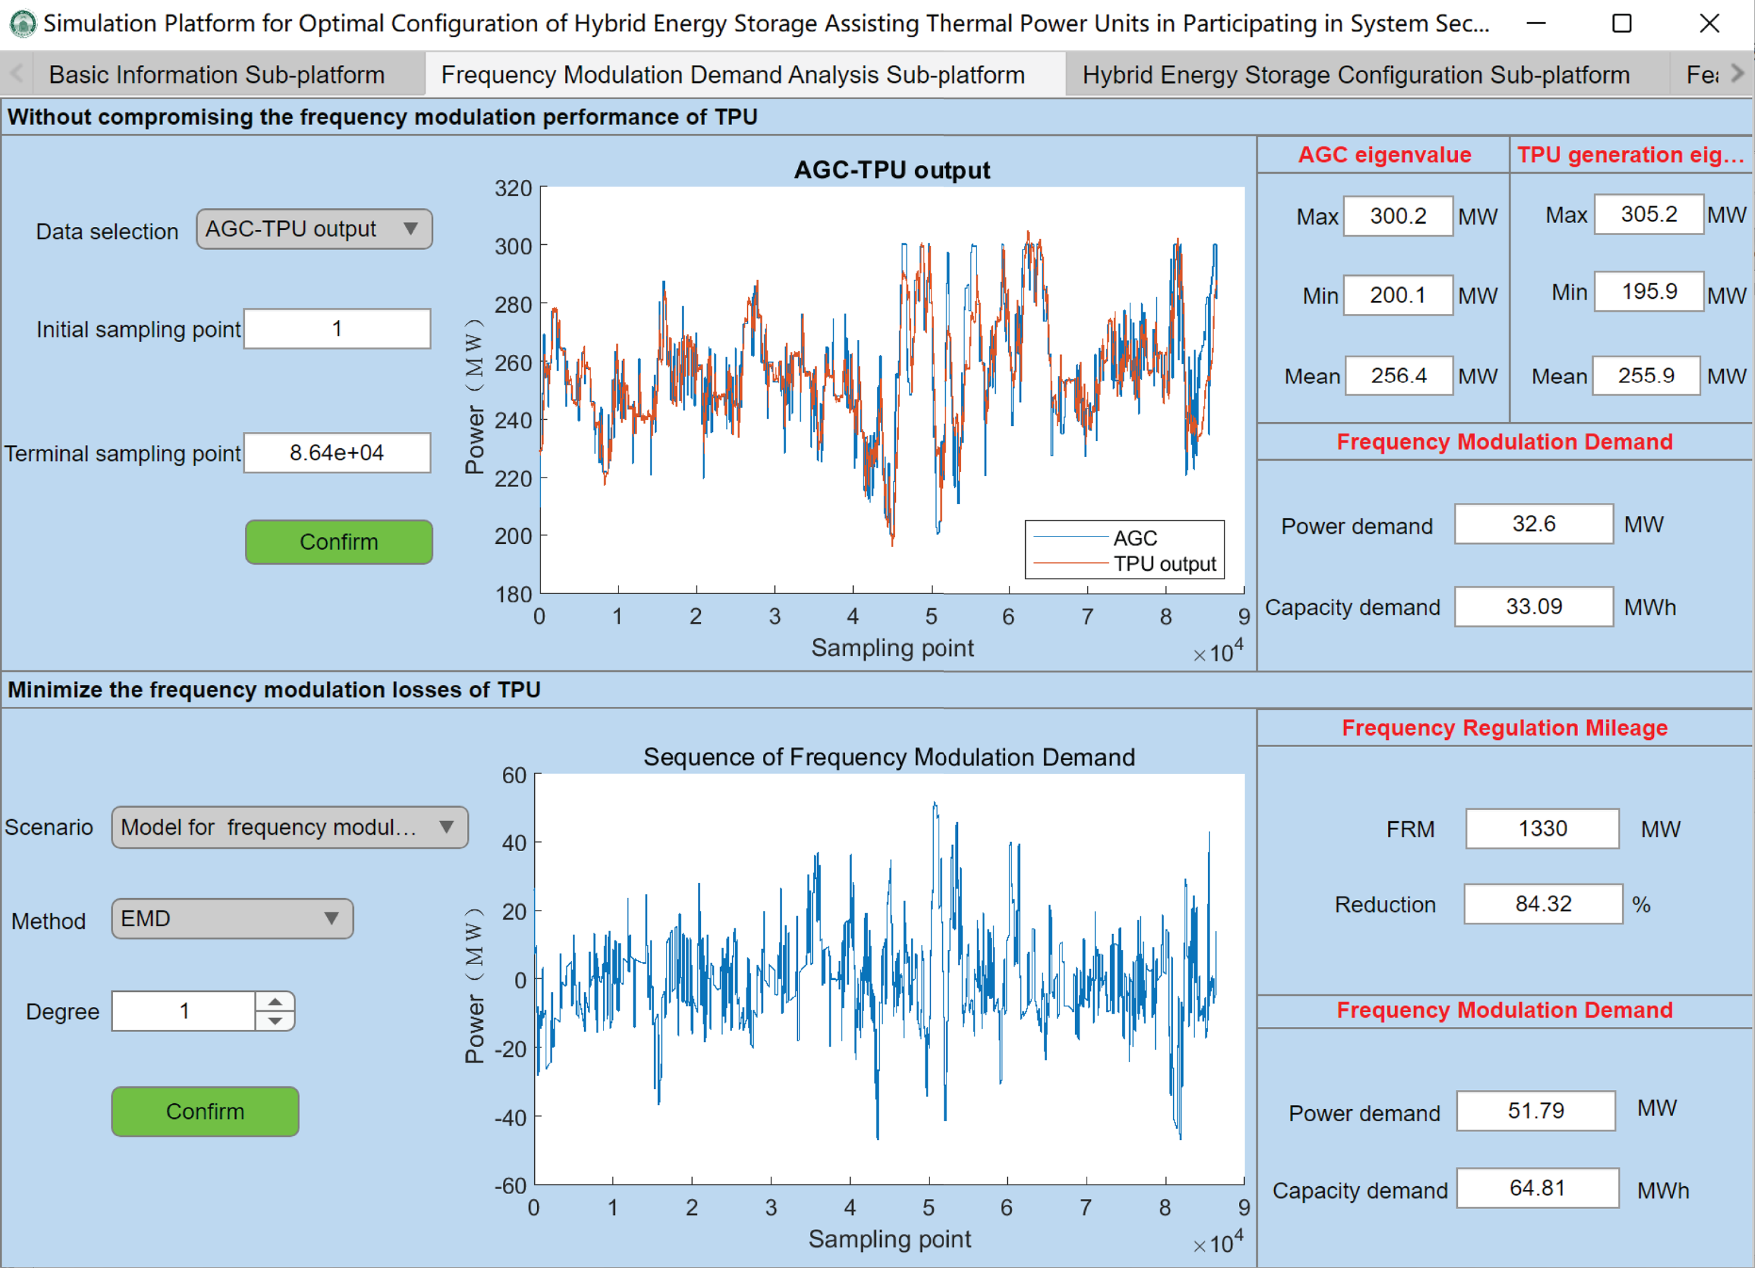The width and height of the screenshot is (1755, 1268).
Task: Click the Initial sampling point field
Action: click(336, 329)
